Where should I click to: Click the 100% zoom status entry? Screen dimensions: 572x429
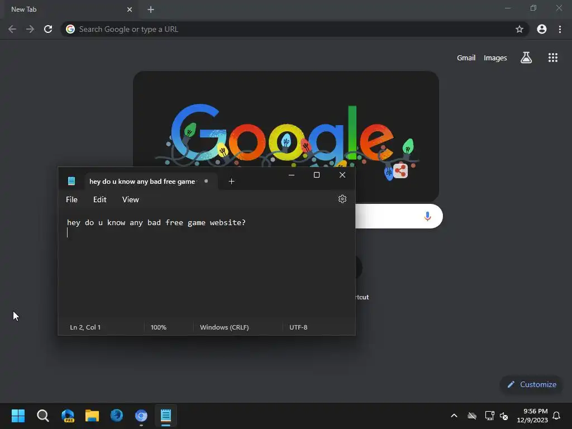point(159,327)
